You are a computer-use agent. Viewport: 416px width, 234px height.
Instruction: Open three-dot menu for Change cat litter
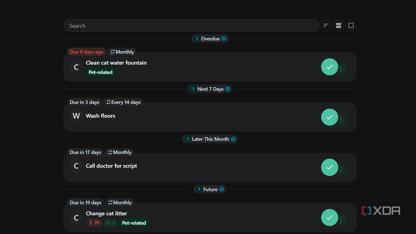pos(341,220)
